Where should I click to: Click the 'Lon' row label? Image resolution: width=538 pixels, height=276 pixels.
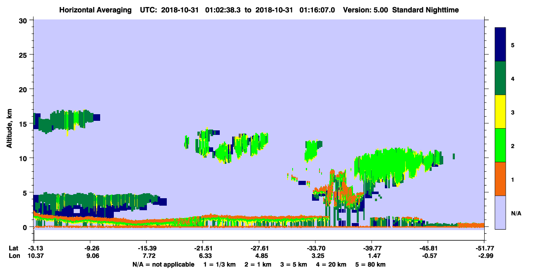pyautogui.click(x=14, y=256)
